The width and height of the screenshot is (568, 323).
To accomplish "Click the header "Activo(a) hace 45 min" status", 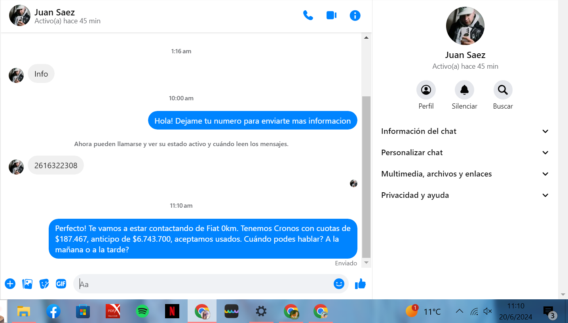I will (68, 21).
